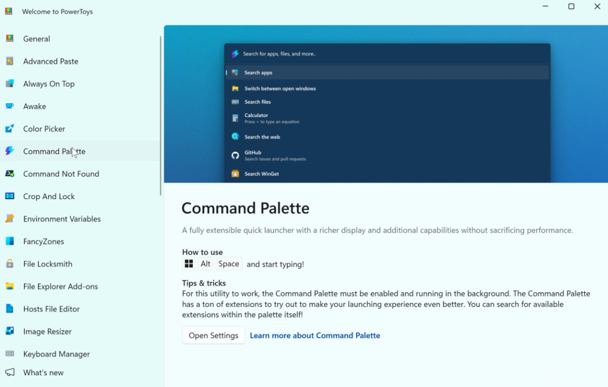Screen dimensions: 608x387
Task: Maximize the PowerToys welcome window
Action: (571, 7)
